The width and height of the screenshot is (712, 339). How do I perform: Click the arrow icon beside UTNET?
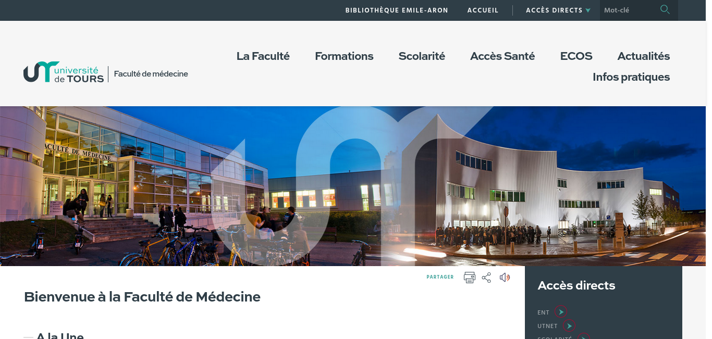(569, 326)
